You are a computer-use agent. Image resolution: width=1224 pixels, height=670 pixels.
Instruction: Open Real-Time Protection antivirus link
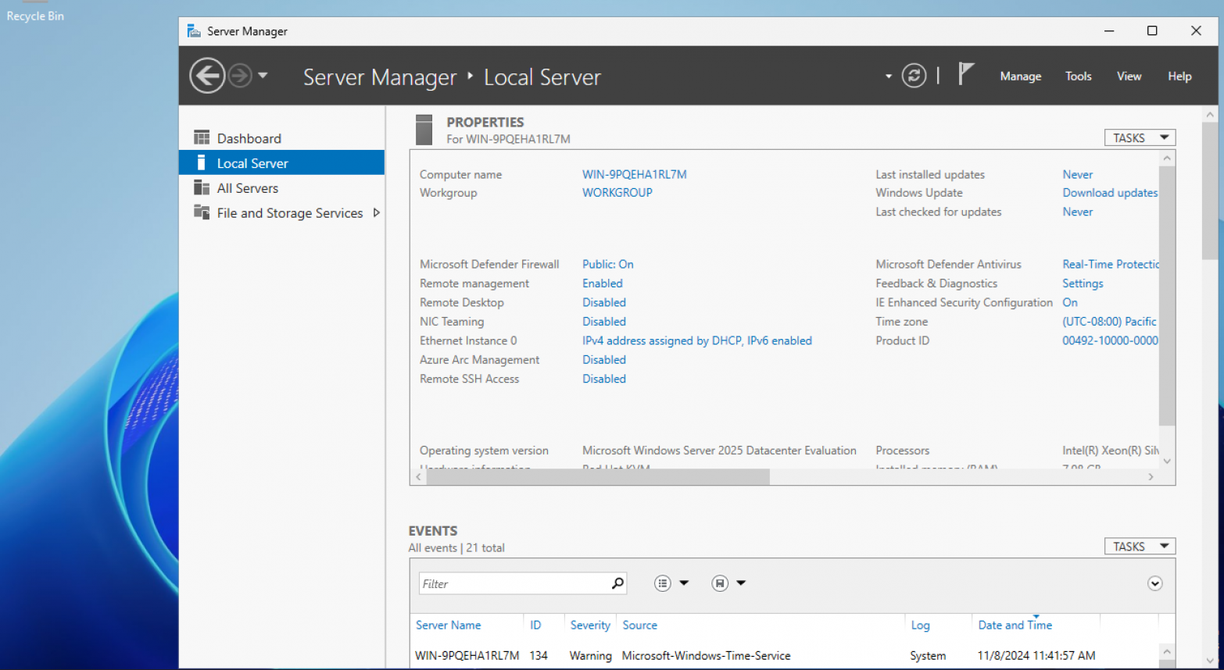1111,264
